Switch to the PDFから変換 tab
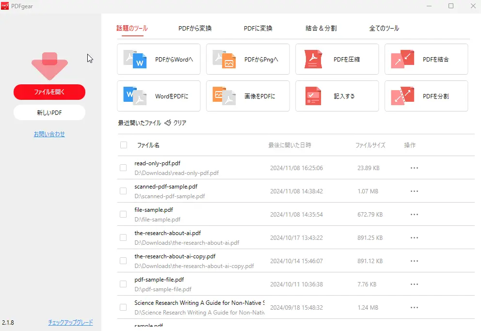The width and height of the screenshot is (481, 331). pos(195,28)
